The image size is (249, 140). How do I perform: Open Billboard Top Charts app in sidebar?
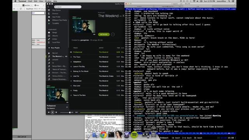tap(60, 20)
